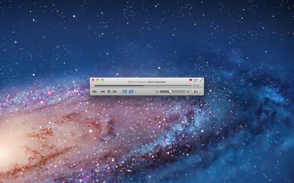The image size is (294, 183).
Task: Toggle the eye visualizer icon
Action: click(94, 91)
